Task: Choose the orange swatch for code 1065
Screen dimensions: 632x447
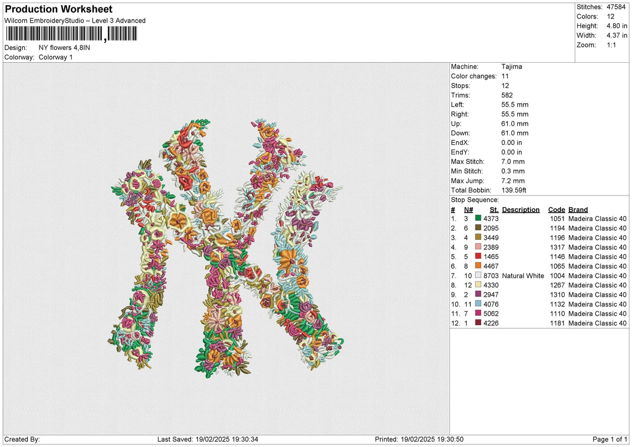Action: 478,266
